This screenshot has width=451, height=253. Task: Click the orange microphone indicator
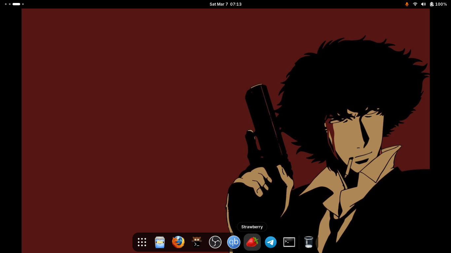[407, 4]
